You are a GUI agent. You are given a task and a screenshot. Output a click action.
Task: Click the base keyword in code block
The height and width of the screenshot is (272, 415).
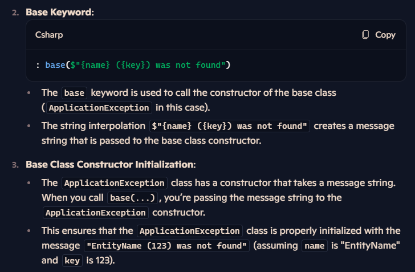[55, 65]
